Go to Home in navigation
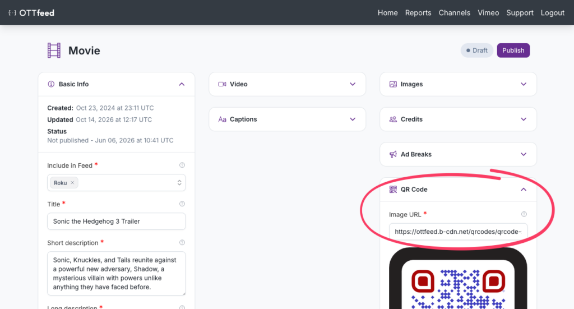The height and width of the screenshot is (309, 574). [388, 13]
